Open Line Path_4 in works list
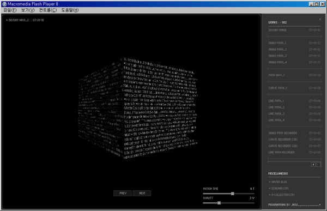The height and width of the screenshot is (211, 327). (294, 120)
